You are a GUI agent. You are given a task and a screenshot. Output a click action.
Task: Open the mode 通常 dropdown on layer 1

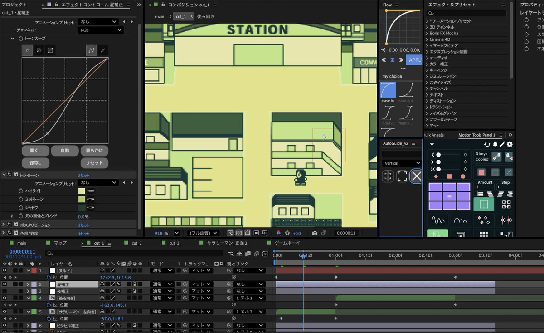pos(162,270)
